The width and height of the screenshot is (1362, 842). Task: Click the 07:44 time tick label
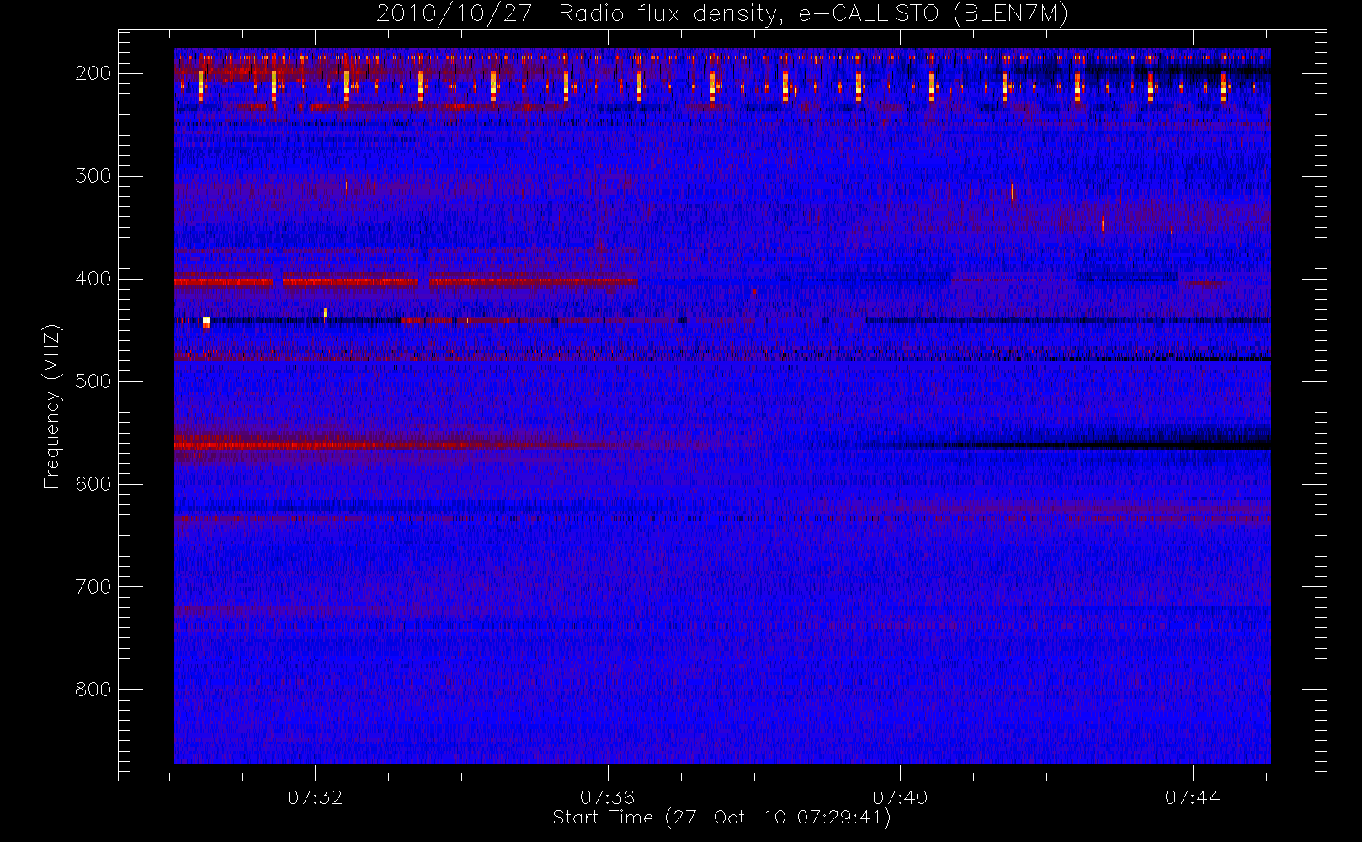1193,797
